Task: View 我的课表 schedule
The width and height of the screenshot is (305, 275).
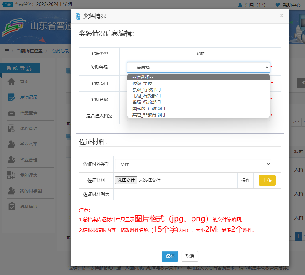Action: [x=25, y=175]
